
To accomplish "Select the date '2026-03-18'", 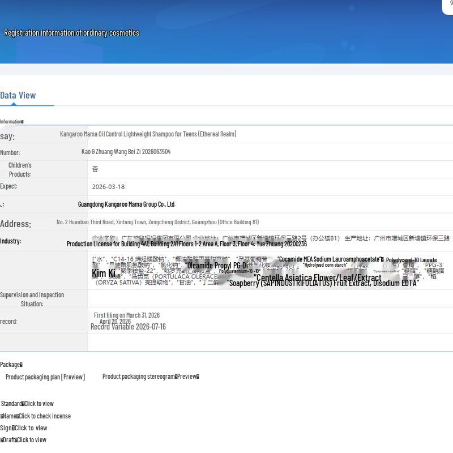I will pyautogui.click(x=108, y=187).
